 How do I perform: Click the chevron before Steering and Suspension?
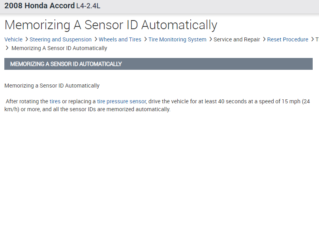click(x=26, y=39)
